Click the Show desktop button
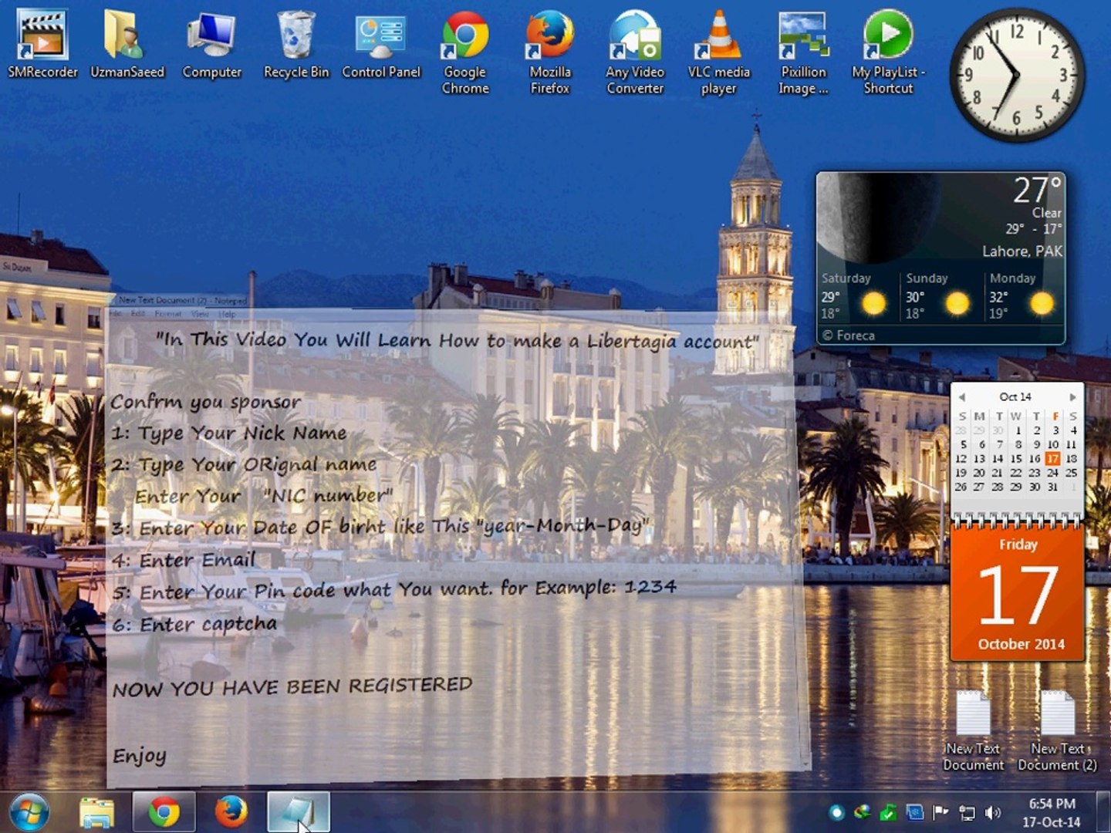This screenshot has width=1111, height=833. [1104, 813]
